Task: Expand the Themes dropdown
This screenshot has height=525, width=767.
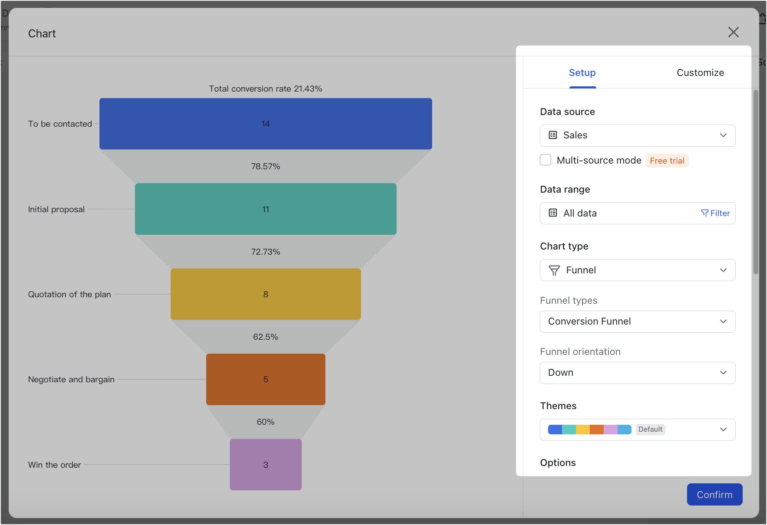Action: coord(723,430)
